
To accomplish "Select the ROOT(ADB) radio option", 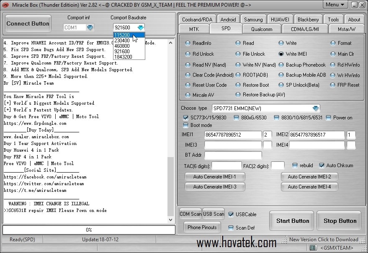I will [x=252, y=75].
